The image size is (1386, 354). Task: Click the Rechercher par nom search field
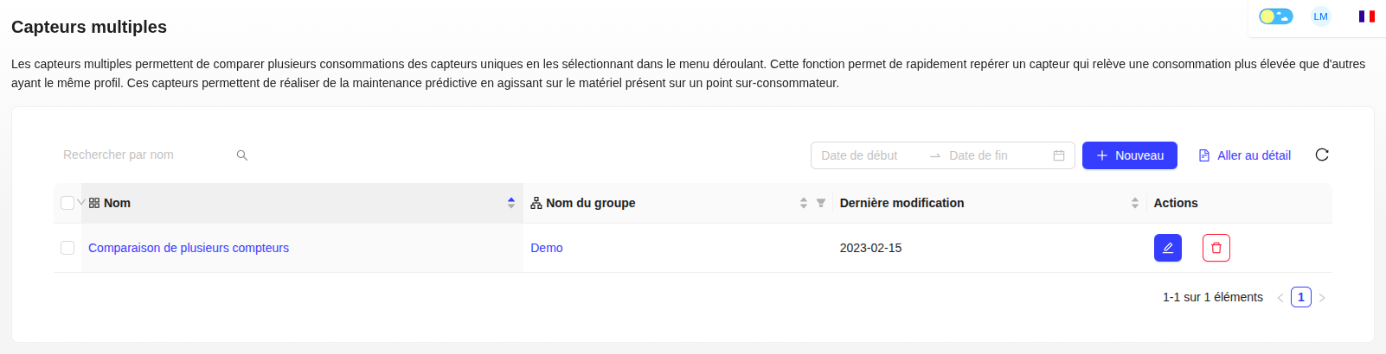[x=143, y=155]
